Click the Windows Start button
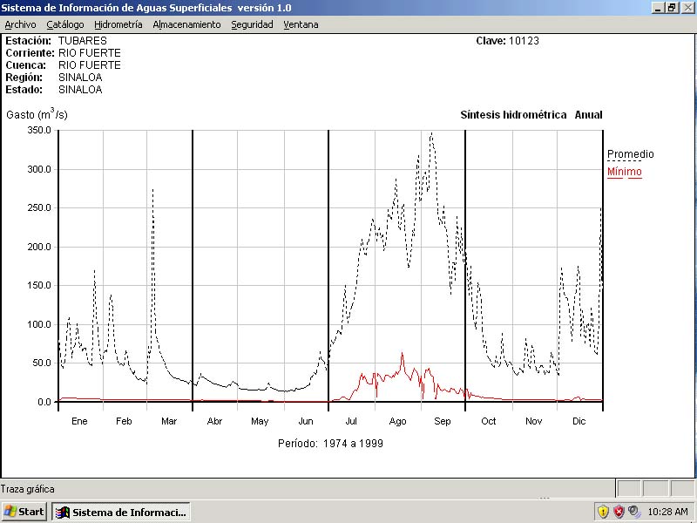Image resolution: width=697 pixels, height=523 pixels. [24, 512]
